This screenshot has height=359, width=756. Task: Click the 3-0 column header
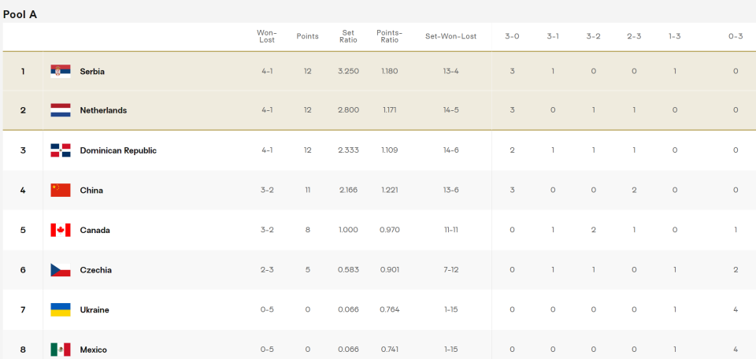pyautogui.click(x=512, y=36)
